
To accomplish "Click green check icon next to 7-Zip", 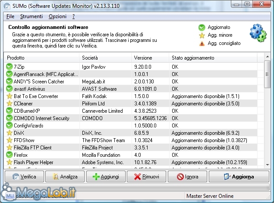I will click(x=9, y=67).
